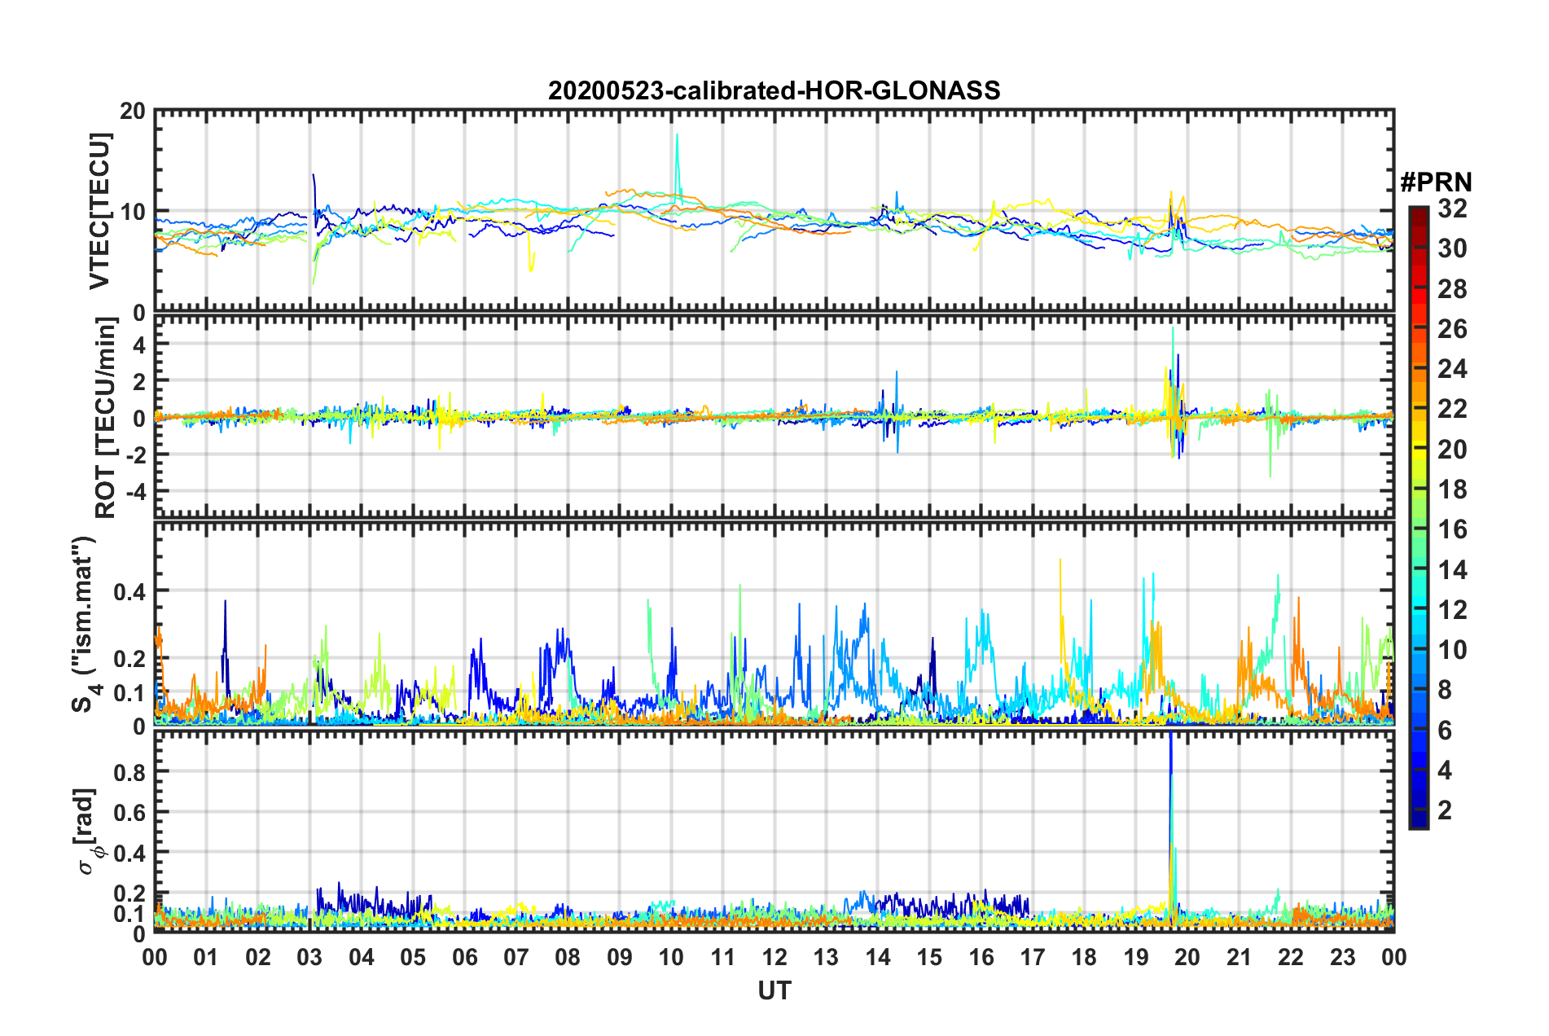Click sigma phi tick label 0.8
This screenshot has height=1036, width=1549.
pyautogui.click(x=129, y=771)
